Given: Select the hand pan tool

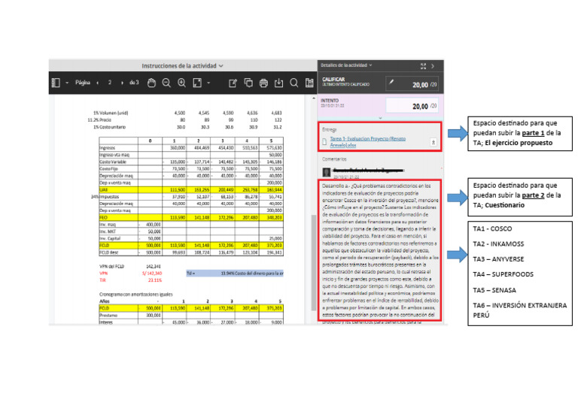Looking at the screenshot, I should click(151, 83).
